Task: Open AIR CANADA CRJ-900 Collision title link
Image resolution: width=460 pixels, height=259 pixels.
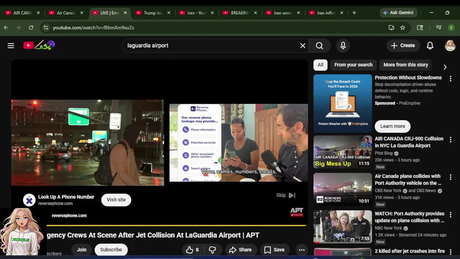Action: (x=409, y=142)
